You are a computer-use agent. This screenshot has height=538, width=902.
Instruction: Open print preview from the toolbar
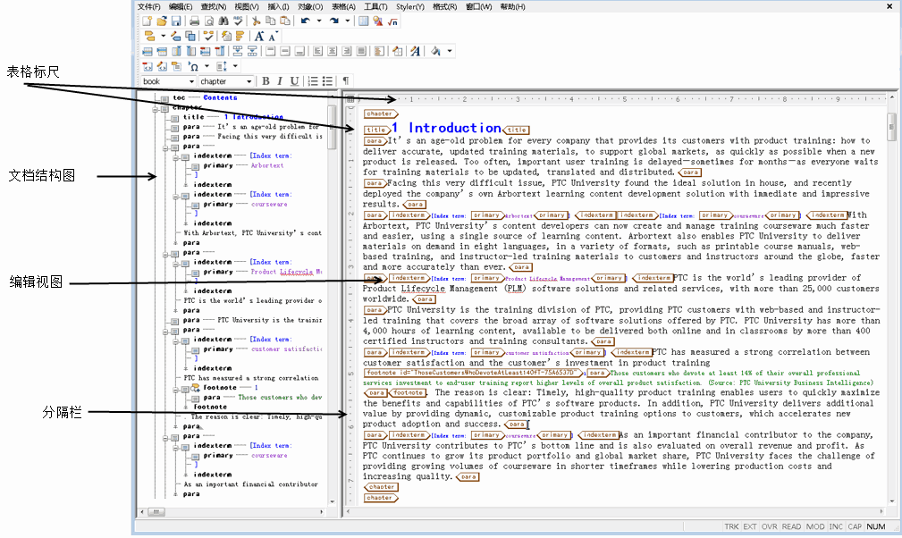(209, 21)
